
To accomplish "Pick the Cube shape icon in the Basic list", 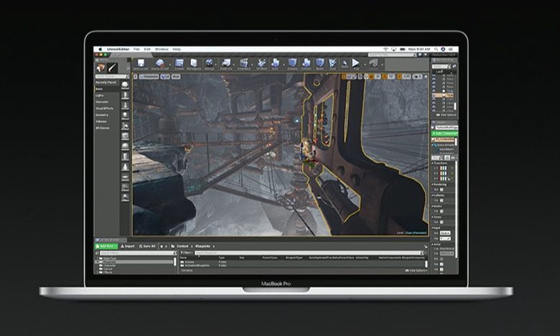I will pos(125,136).
